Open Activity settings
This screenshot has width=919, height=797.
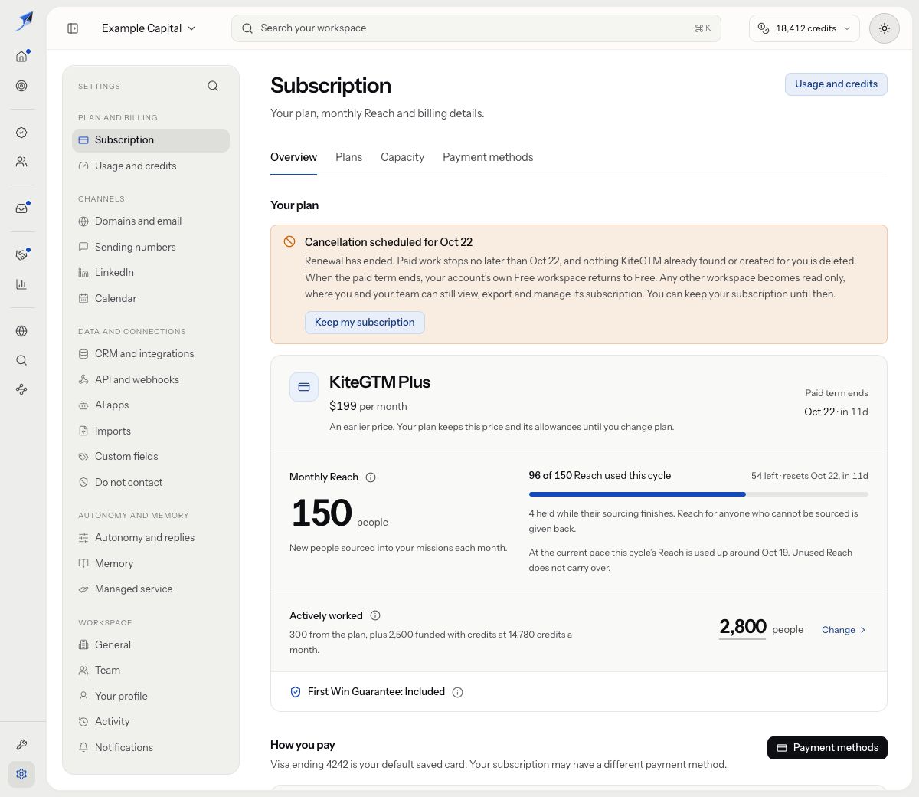(151, 722)
